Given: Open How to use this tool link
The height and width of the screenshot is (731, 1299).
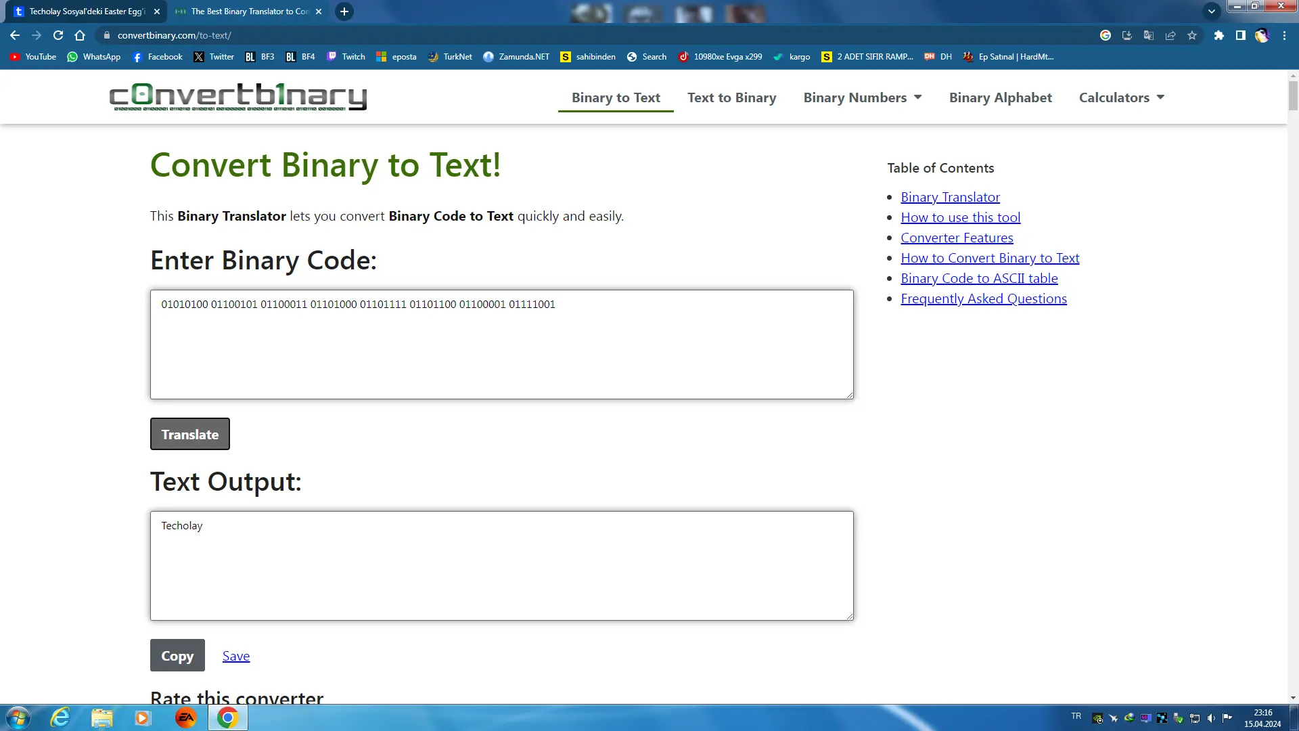Looking at the screenshot, I should pyautogui.click(x=960, y=217).
